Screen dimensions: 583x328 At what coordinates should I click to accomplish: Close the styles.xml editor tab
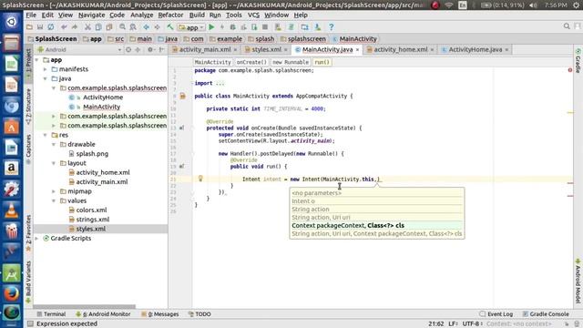click(285, 50)
